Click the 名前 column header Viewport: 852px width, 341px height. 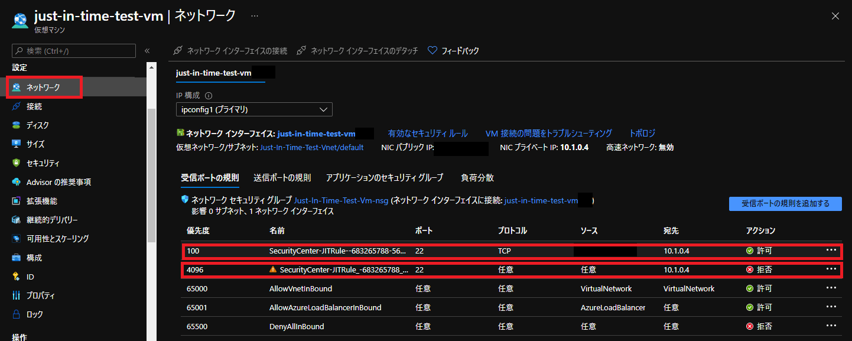point(277,230)
